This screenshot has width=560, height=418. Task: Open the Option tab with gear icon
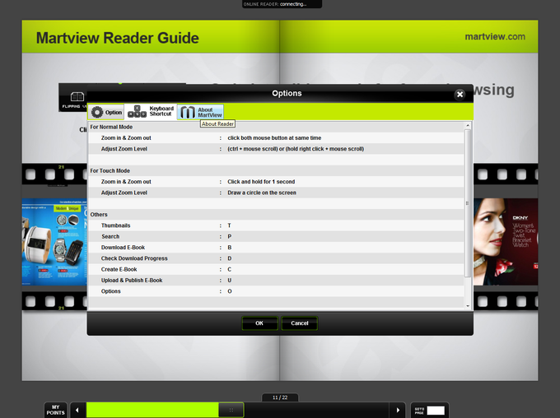coord(106,112)
